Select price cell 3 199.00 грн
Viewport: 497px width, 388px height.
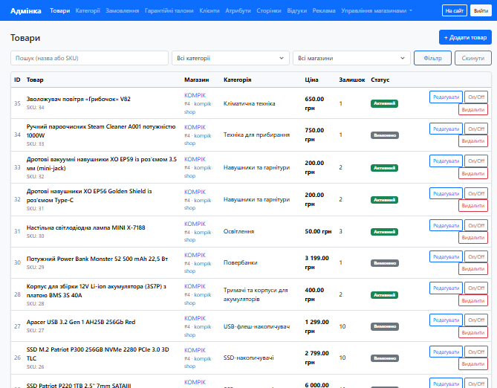(x=317, y=262)
